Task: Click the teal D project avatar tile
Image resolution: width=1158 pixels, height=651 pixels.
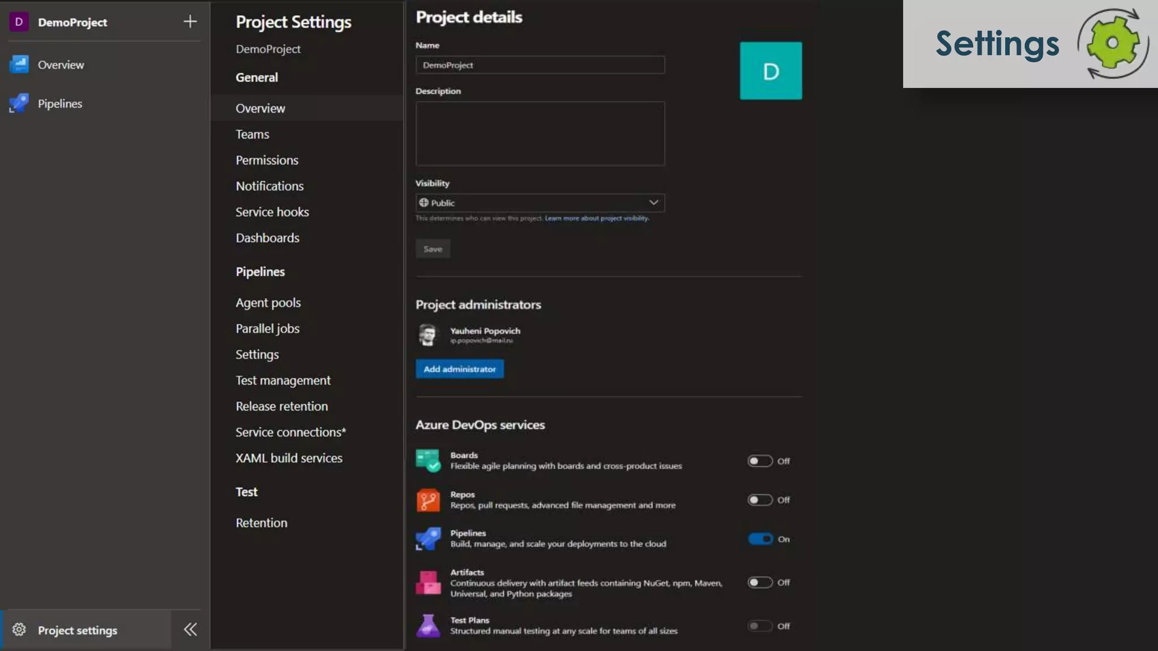Action: (771, 71)
